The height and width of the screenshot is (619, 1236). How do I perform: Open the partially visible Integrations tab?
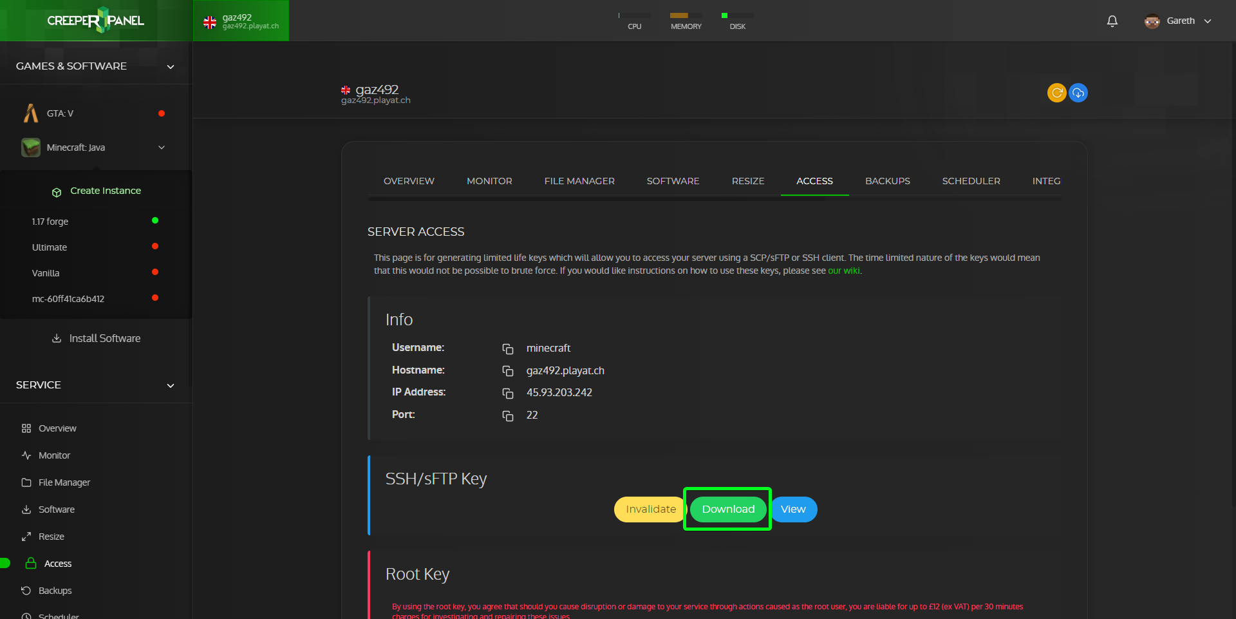pyautogui.click(x=1046, y=181)
